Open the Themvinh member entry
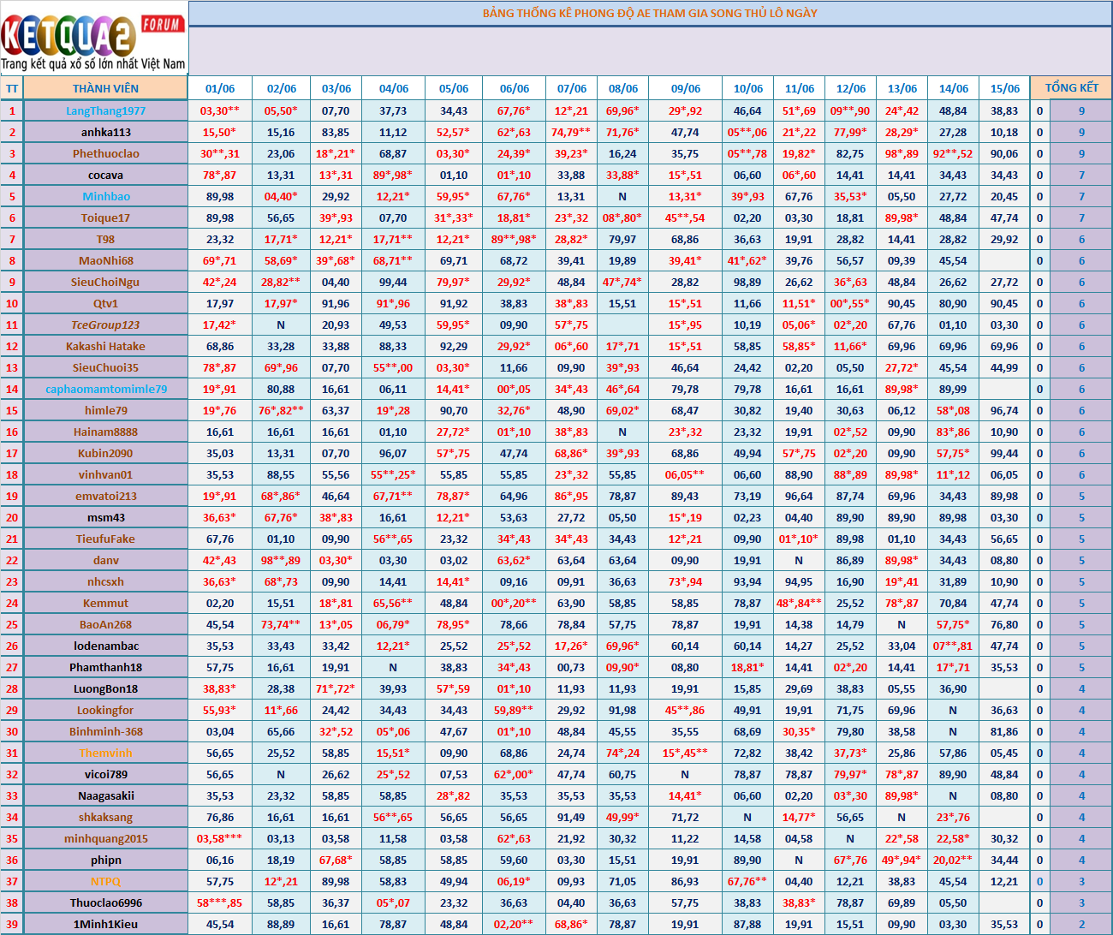This screenshot has height=935, width=1113. (105, 753)
